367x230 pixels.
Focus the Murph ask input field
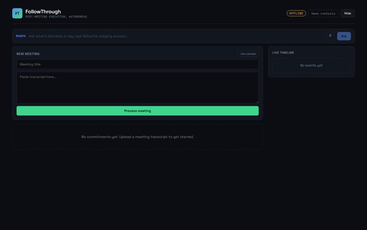click(176, 36)
